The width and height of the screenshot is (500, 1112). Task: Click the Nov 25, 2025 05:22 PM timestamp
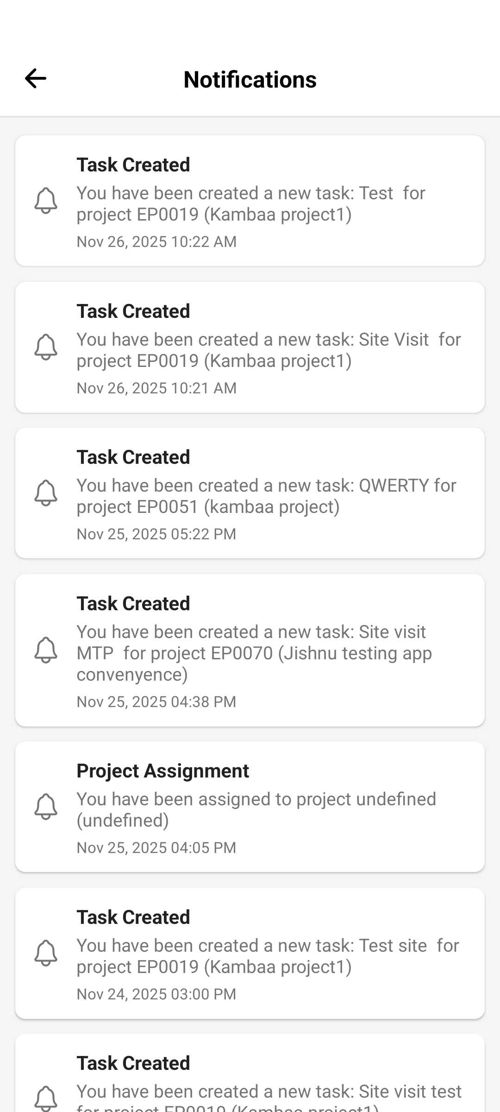[x=156, y=534]
